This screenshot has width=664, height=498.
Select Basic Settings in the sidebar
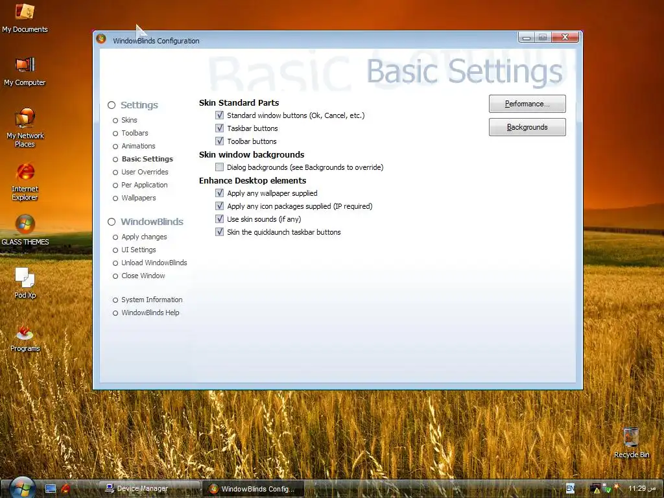coord(143,160)
